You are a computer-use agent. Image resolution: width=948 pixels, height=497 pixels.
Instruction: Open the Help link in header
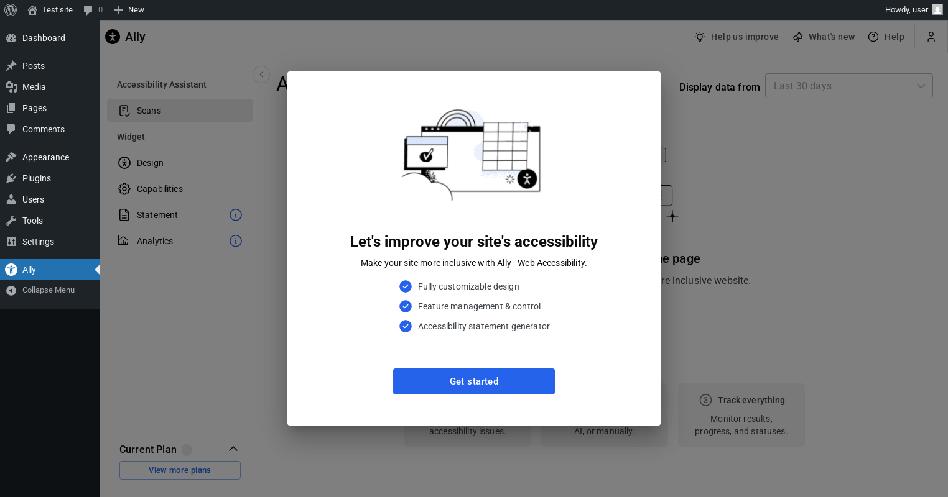point(886,37)
